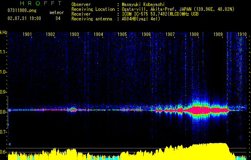
Task: Click the meteor count value 34
Action: (x=58, y=18)
